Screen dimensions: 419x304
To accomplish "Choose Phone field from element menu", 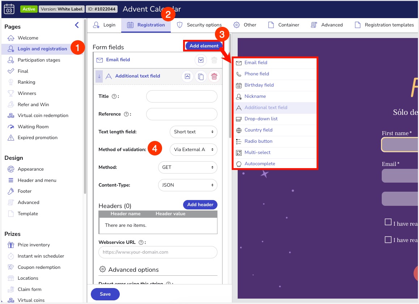I will [x=275, y=74].
